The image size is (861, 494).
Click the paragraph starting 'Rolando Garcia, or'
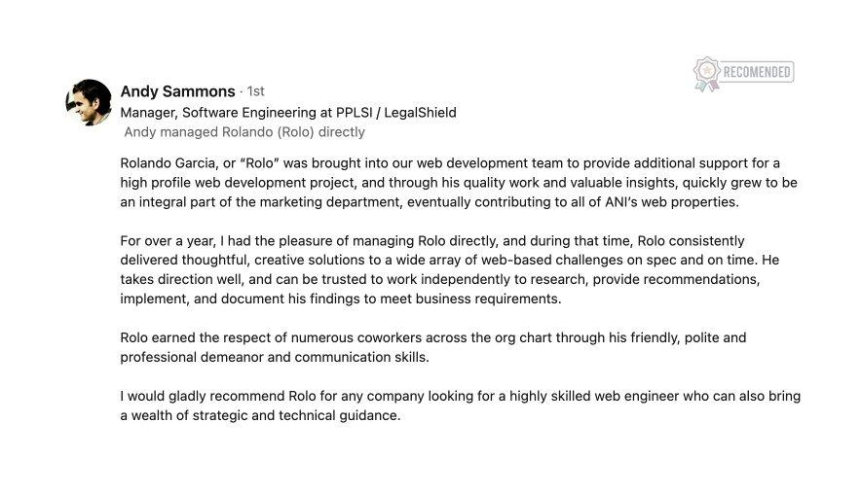tap(459, 183)
